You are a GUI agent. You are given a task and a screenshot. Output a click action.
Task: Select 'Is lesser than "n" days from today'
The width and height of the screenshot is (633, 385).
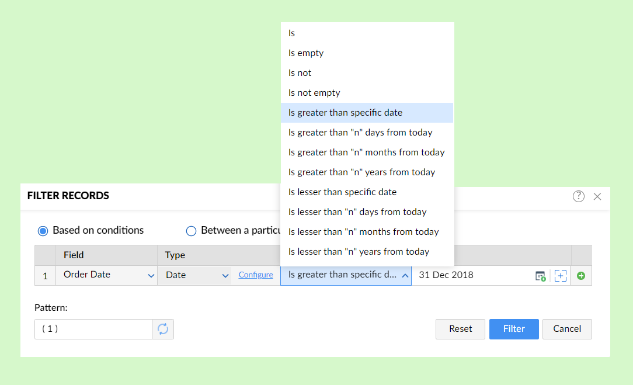[367, 211]
